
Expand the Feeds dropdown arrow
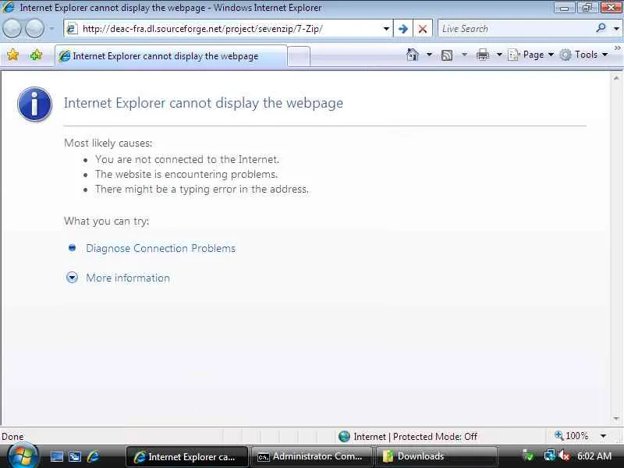[464, 55]
